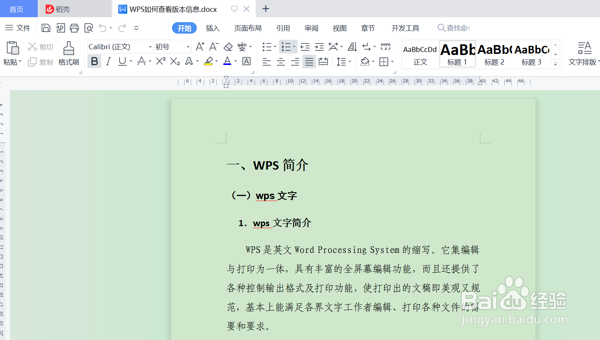
Task: Decrease paragraph indent
Action: pos(305,47)
